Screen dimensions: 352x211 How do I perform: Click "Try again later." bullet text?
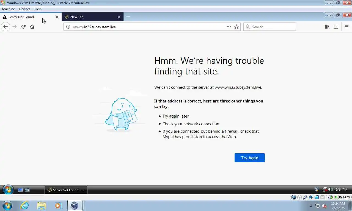(x=176, y=116)
